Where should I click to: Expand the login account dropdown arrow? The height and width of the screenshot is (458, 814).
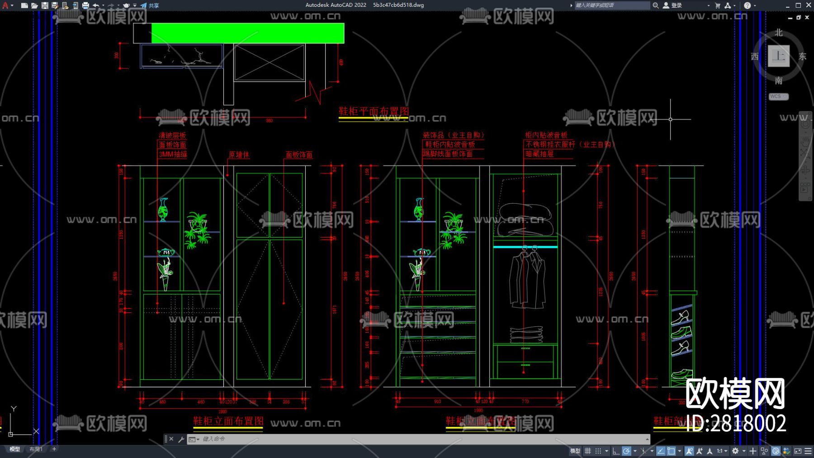[709, 5]
